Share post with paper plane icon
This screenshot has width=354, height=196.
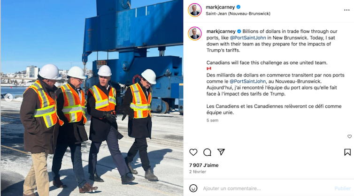coord(221,152)
